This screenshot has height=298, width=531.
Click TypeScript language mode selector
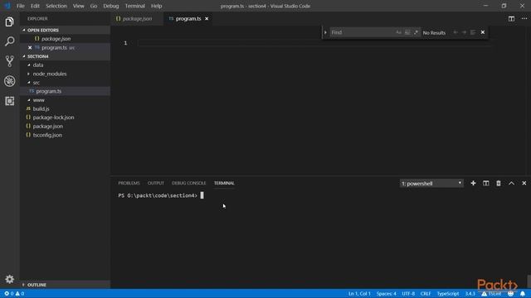[x=448, y=294]
